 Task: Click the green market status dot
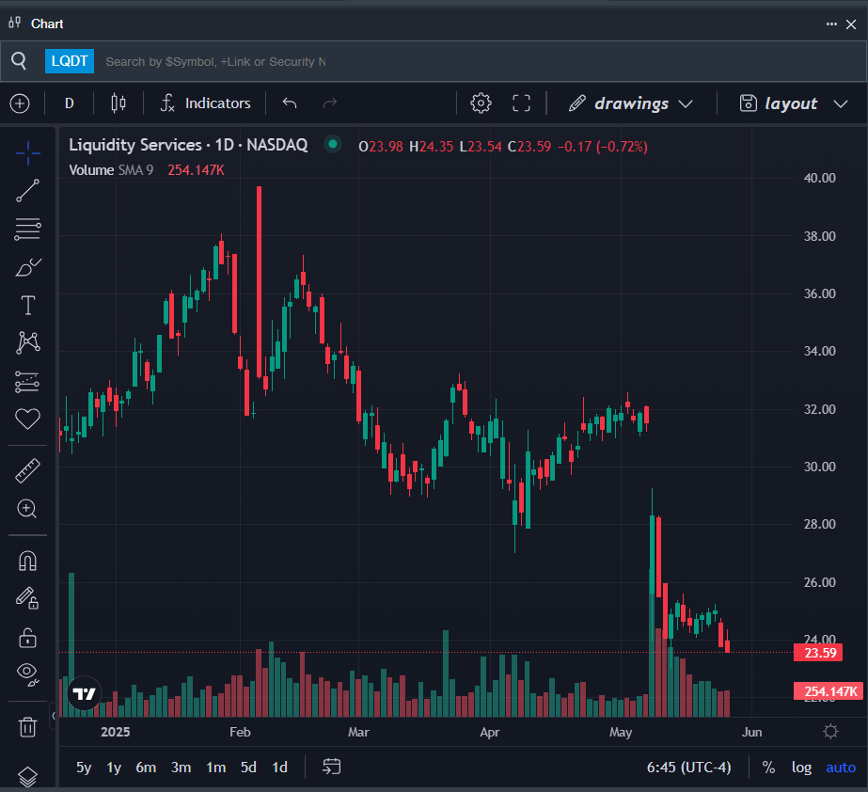tap(333, 144)
